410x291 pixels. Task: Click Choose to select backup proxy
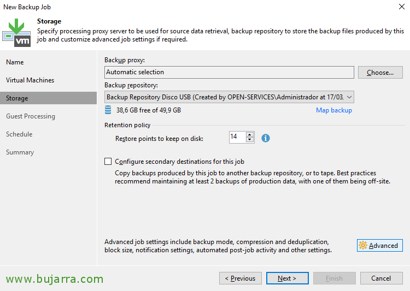(380, 73)
